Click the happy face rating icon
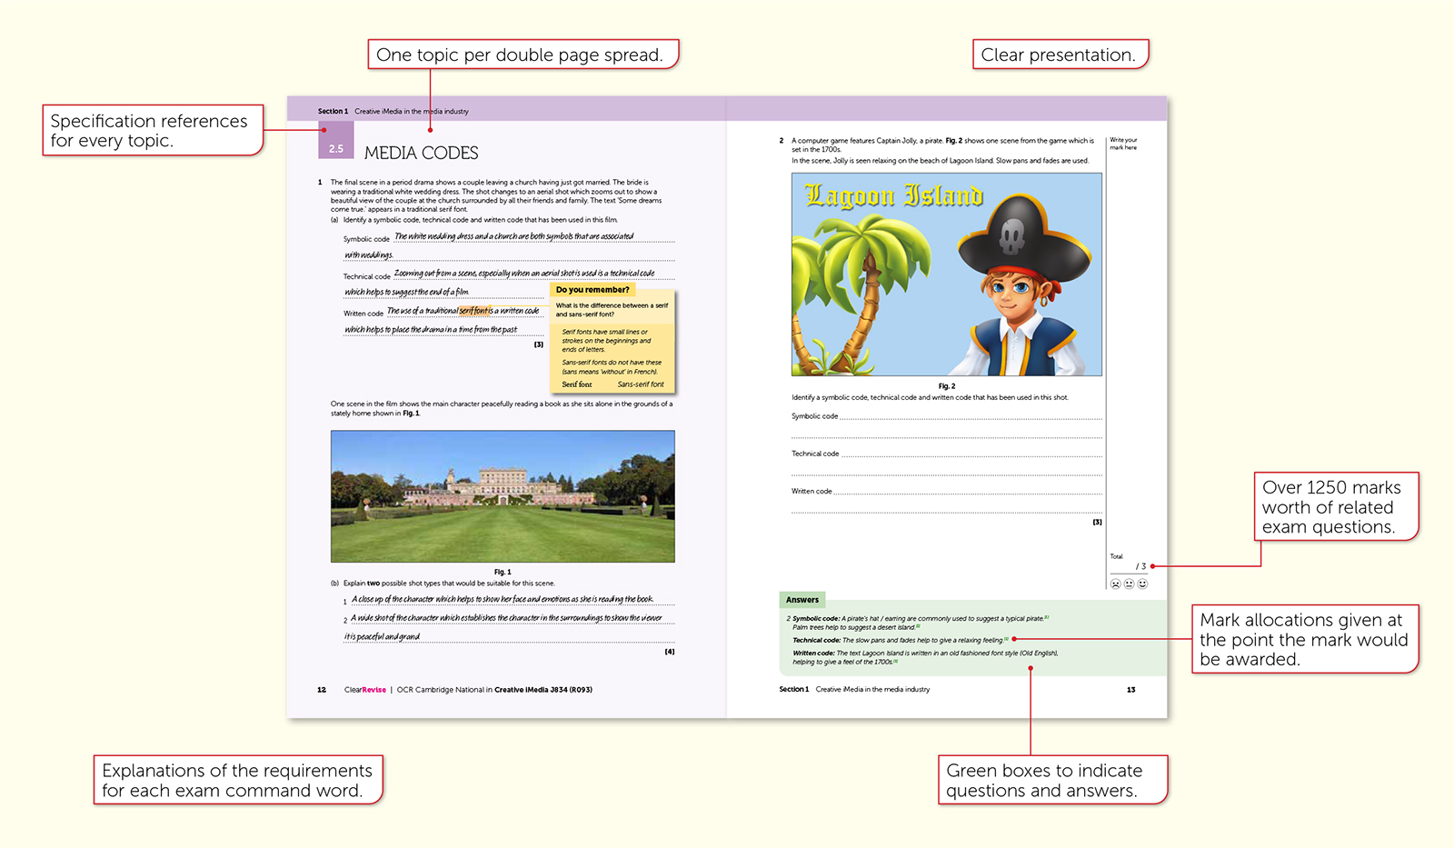The height and width of the screenshot is (848, 1454). pos(1142,584)
